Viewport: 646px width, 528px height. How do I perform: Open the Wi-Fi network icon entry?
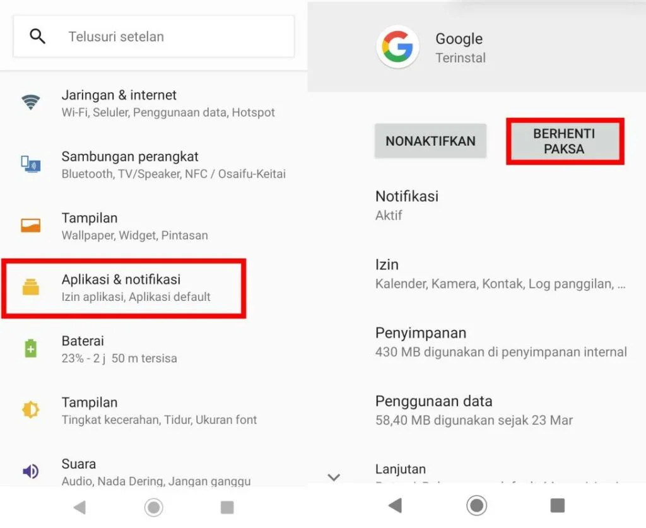(31, 102)
